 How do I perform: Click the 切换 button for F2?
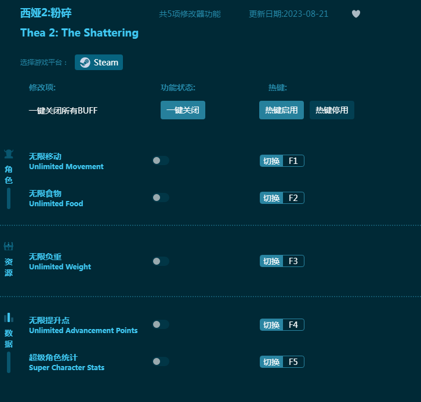pyautogui.click(x=271, y=198)
